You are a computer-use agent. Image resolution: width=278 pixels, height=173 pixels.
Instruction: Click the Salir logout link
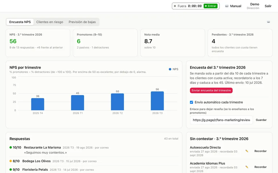(x=268, y=6)
